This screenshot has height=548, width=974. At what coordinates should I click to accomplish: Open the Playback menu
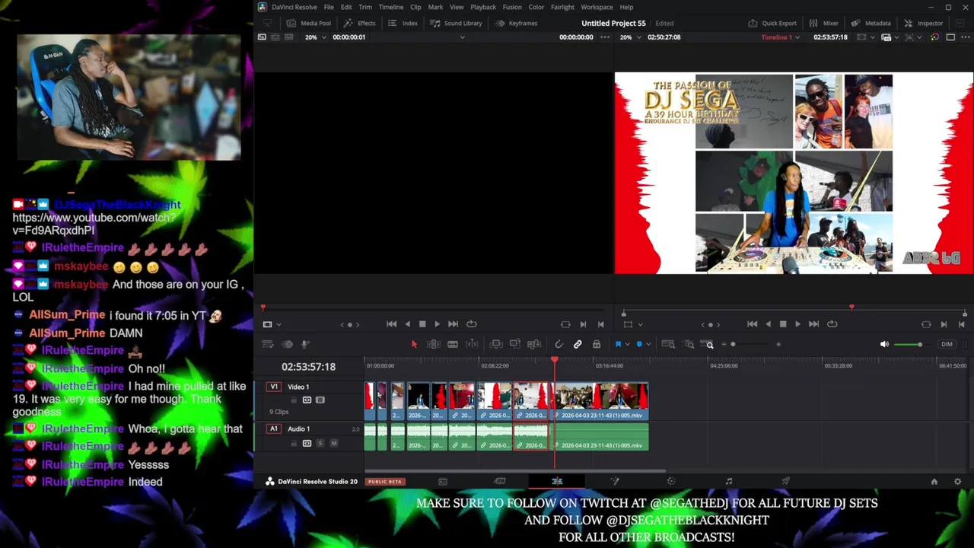click(x=483, y=7)
